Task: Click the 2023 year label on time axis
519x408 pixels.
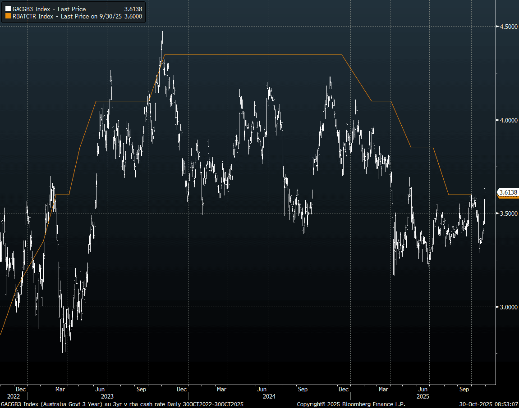Action: (107, 396)
